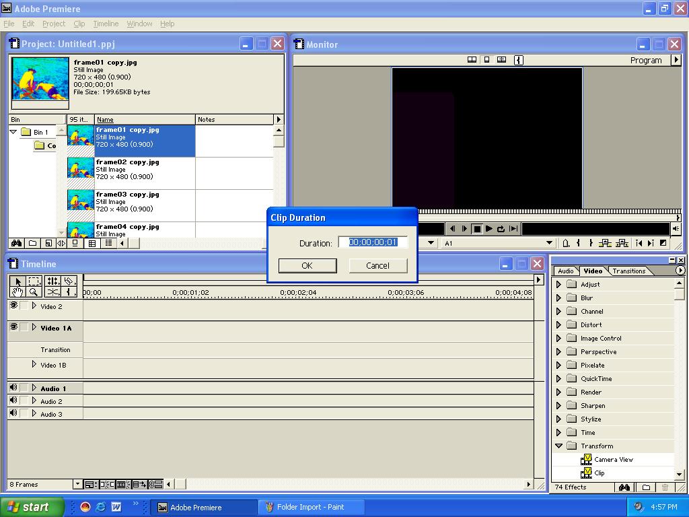
Task: Click the Stop button in Monitor
Action: click(477, 229)
